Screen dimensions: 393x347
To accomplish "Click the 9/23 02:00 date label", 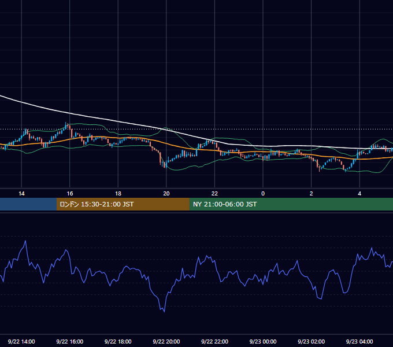I will [x=311, y=341].
